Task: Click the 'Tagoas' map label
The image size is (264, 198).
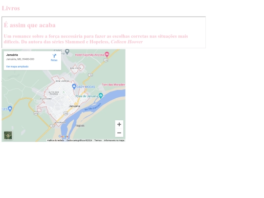Action: click(80, 126)
